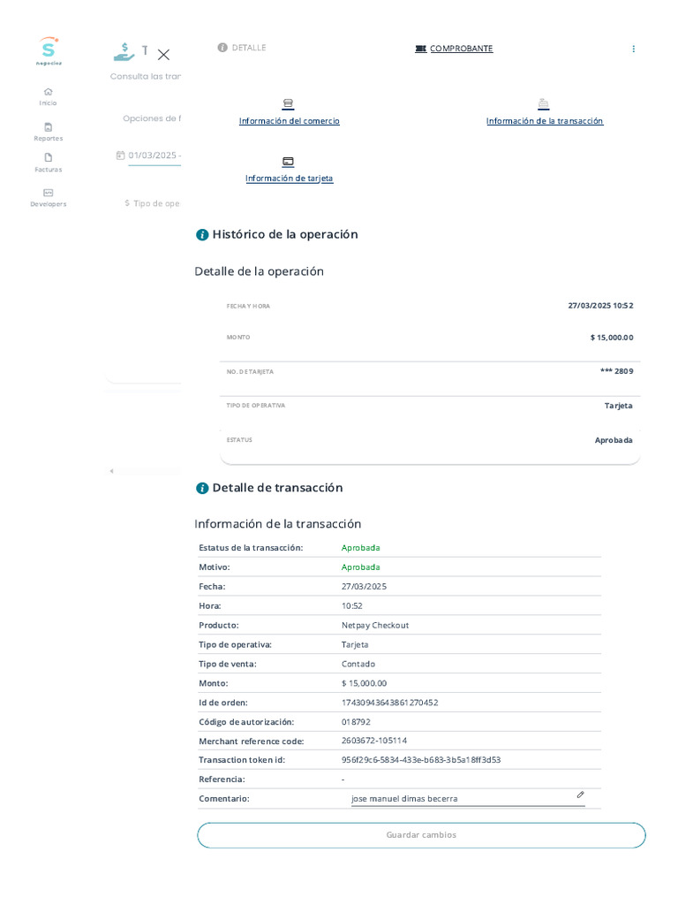The height and width of the screenshot is (905, 678).
Task: Click the 01/03/2025 date field
Action: click(x=154, y=156)
